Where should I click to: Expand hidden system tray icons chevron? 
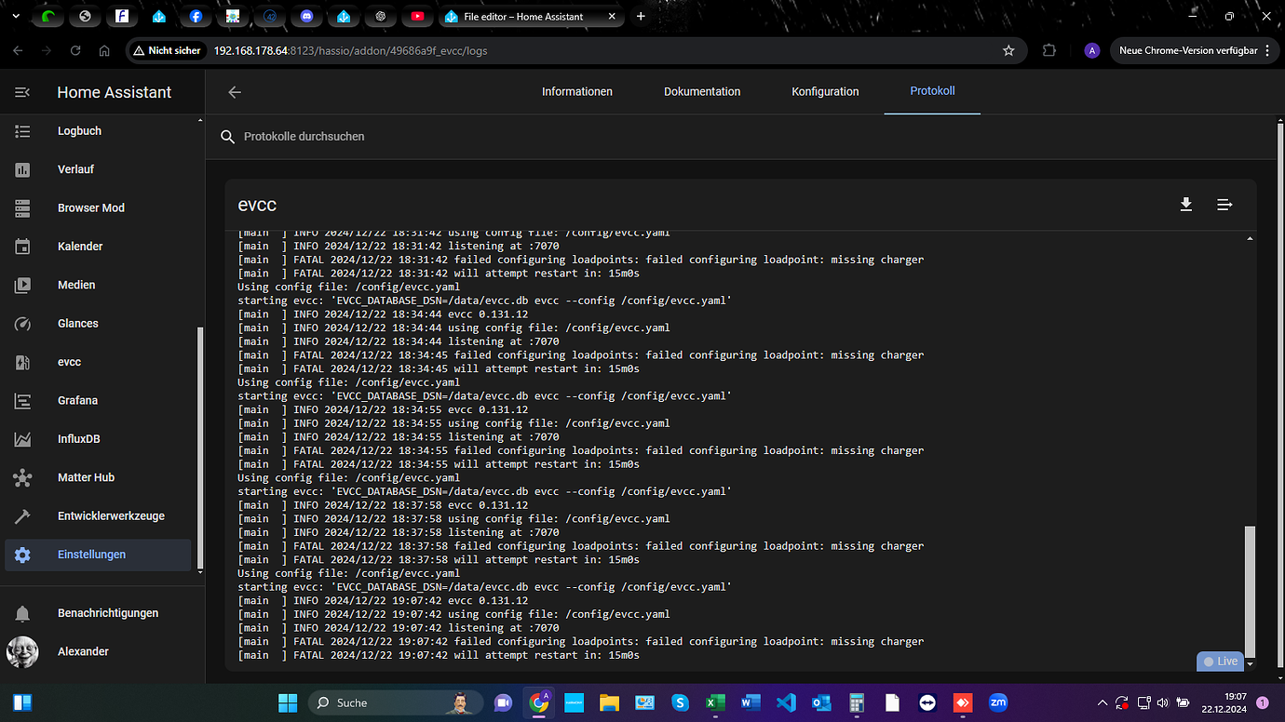click(1102, 702)
